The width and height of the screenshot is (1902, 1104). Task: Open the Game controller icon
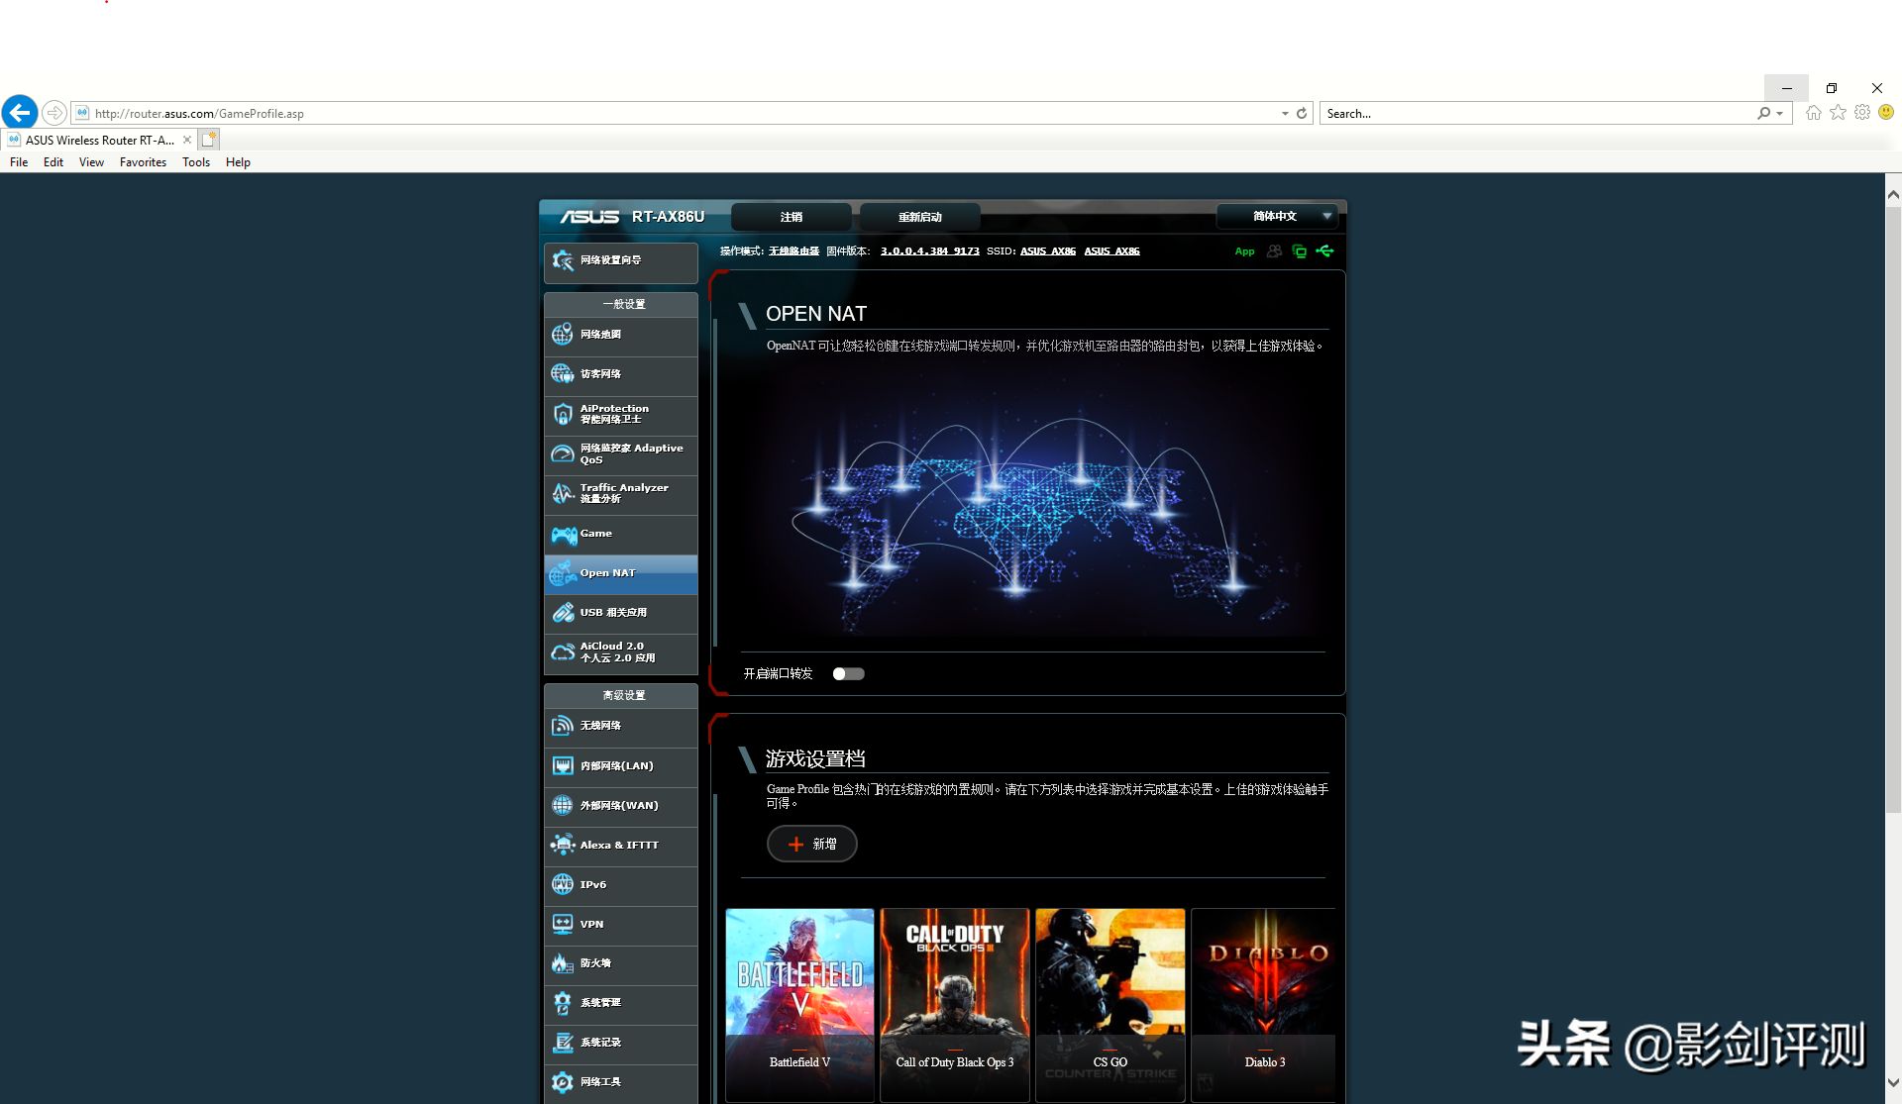(x=564, y=535)
